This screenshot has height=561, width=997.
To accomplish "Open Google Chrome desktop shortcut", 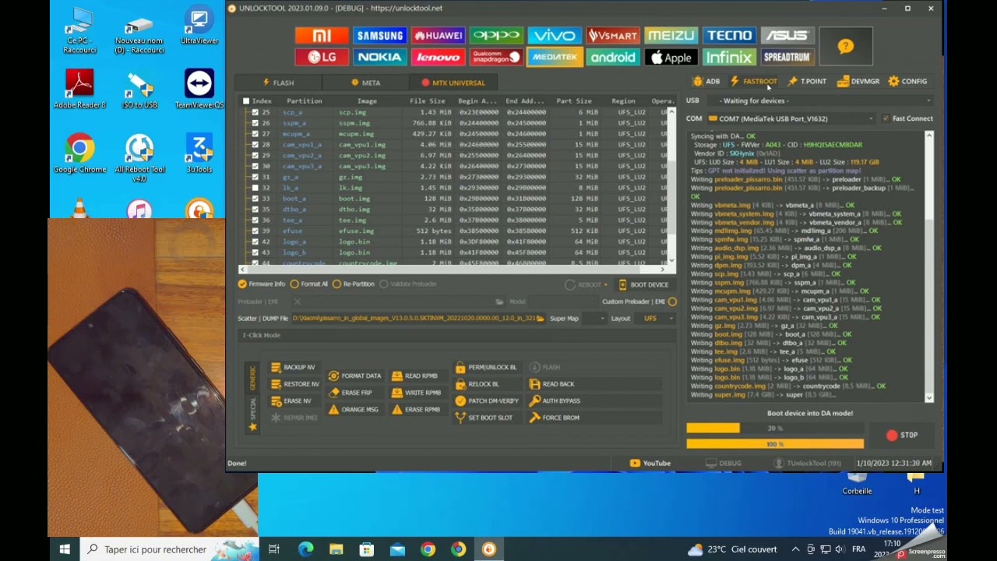I will (x=79, y=154).
